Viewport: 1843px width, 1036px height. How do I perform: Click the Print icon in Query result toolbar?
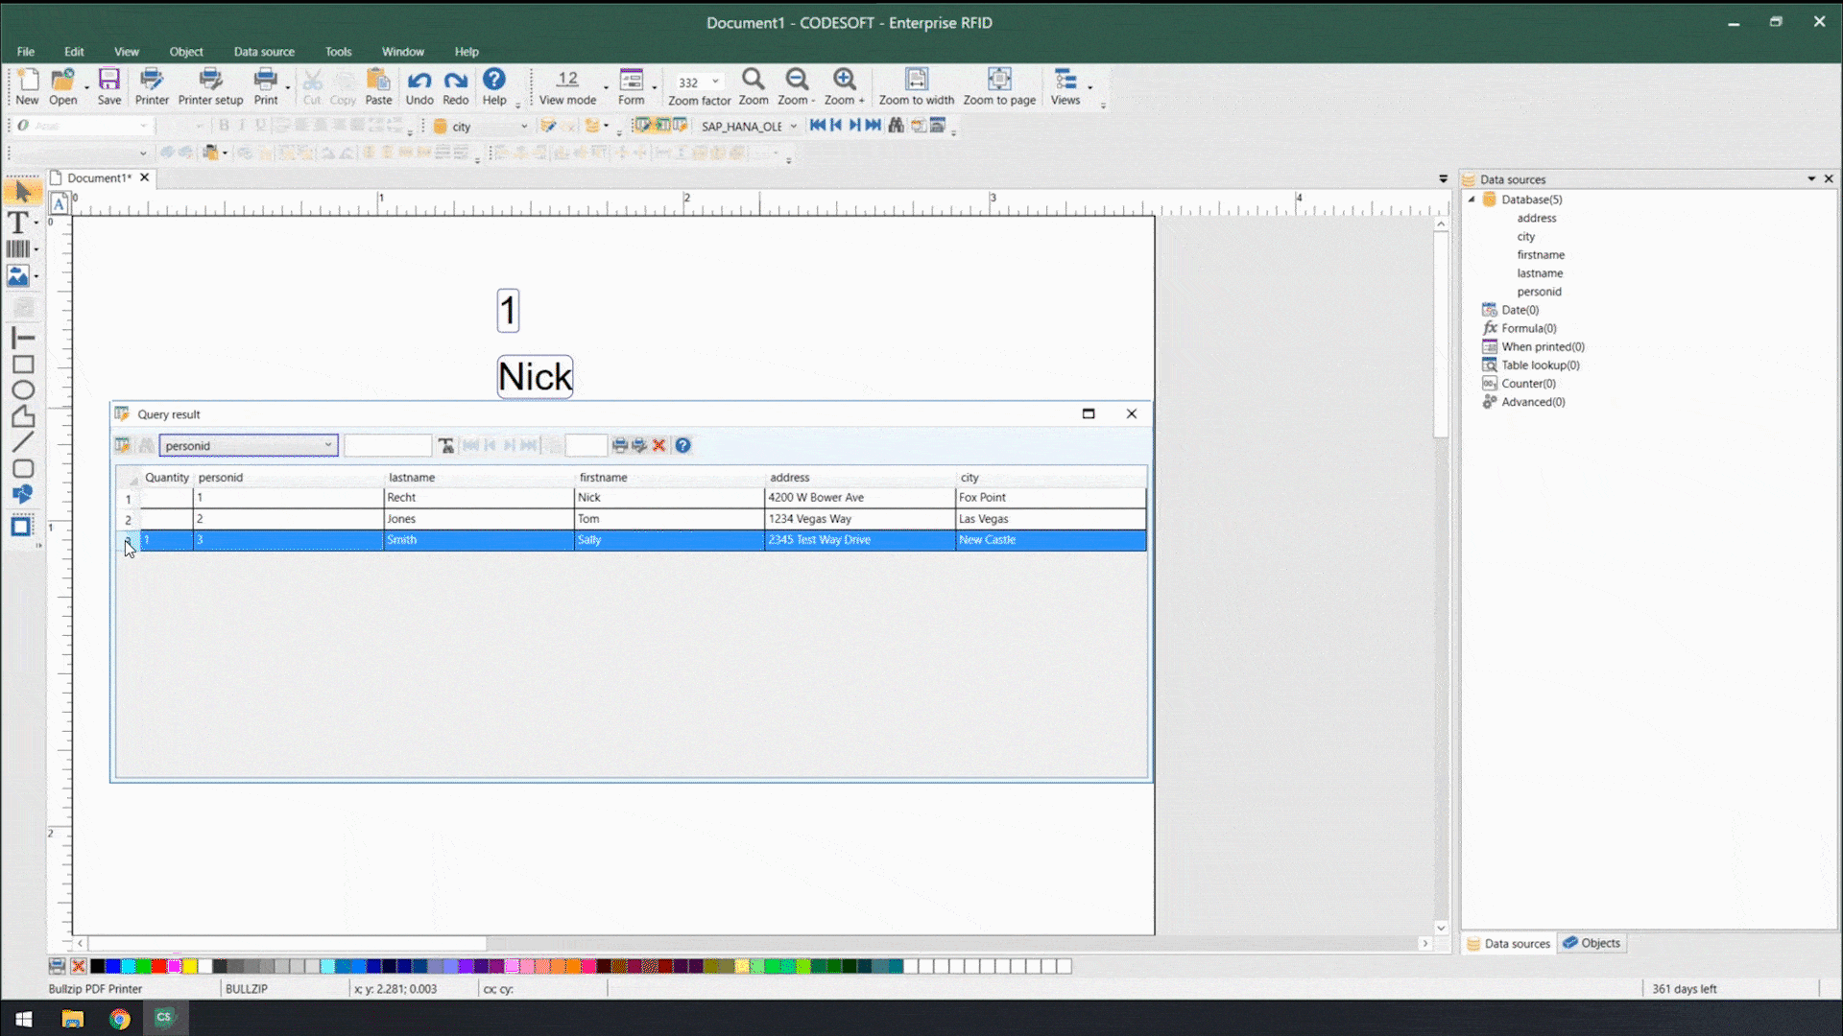pyautogui.click(x=620, y=445)
